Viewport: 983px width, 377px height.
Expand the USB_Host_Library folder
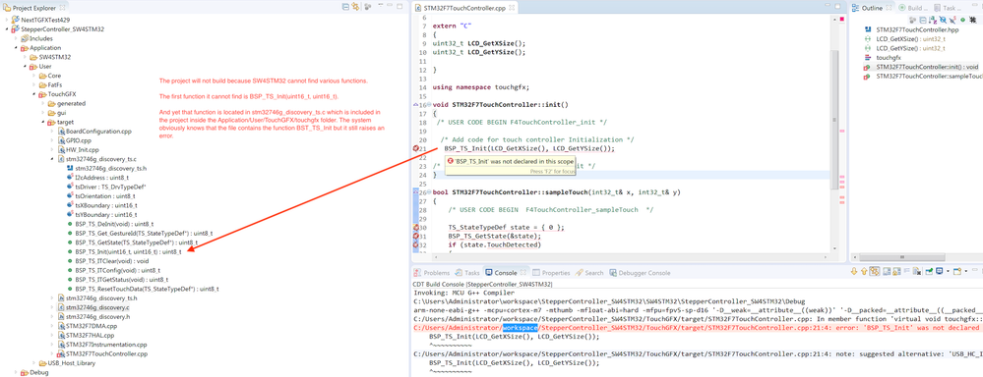(x=33, y=362)
